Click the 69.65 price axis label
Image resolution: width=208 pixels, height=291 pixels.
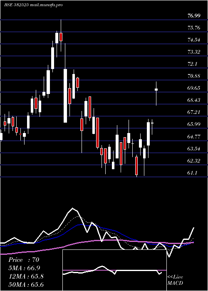click(194, 88)
